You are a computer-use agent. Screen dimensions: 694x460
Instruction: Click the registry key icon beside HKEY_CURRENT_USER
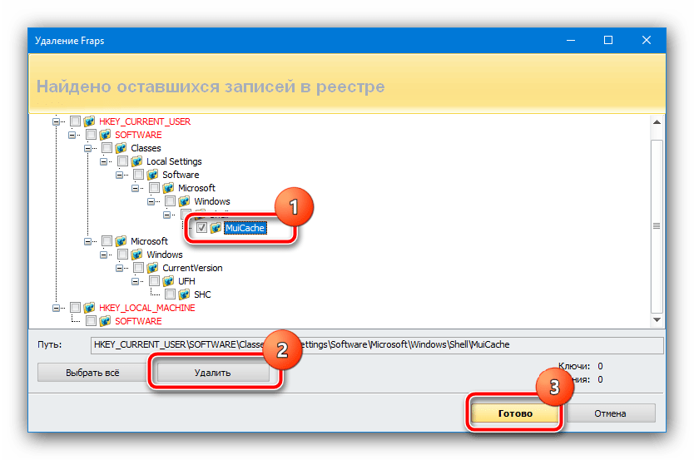pyautogui.click(x=90, y=121)
